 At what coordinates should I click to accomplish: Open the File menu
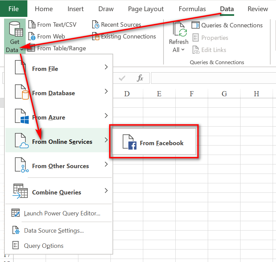click(x=13, y=8)
